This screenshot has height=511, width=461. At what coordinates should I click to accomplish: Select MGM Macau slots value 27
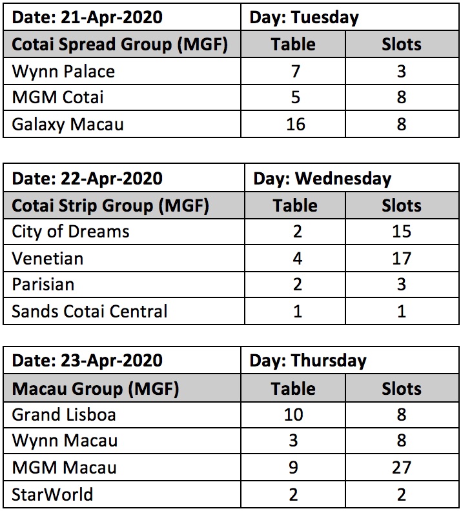click(x=402, y=467)
